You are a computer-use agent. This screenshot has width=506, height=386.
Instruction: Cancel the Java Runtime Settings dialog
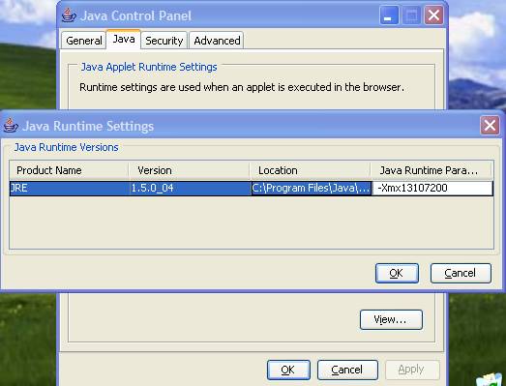coord(461,273)
